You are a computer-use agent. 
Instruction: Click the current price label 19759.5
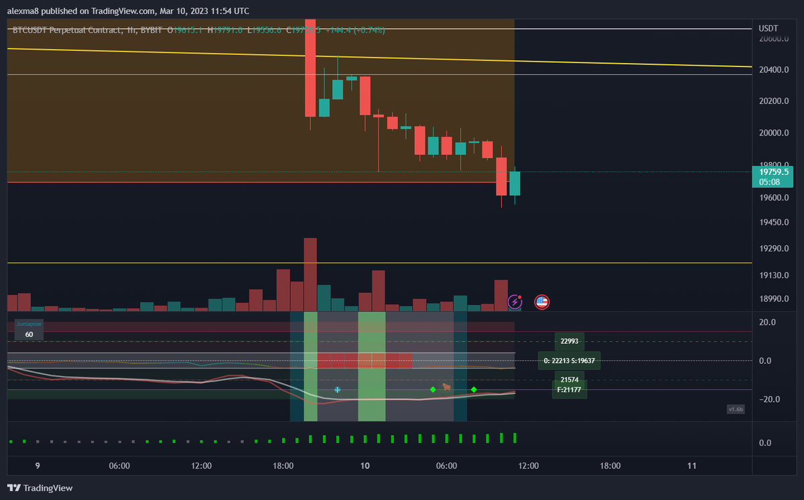[x=775, y=172]
